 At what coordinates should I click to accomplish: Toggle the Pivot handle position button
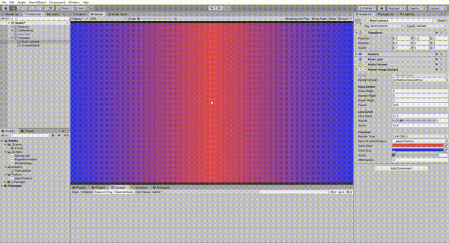pyautogui.click(x=64, y=8)
